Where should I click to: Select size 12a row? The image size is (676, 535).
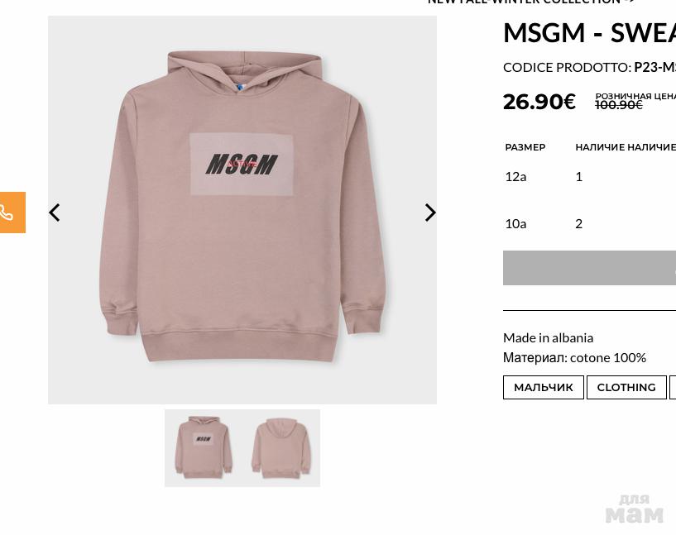589,177
